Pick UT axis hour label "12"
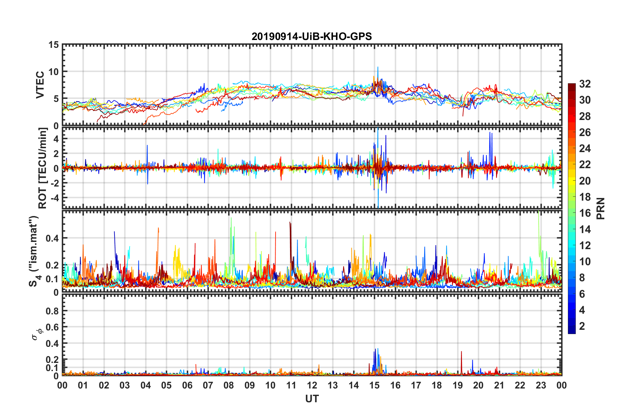 (x=312, y=385)
